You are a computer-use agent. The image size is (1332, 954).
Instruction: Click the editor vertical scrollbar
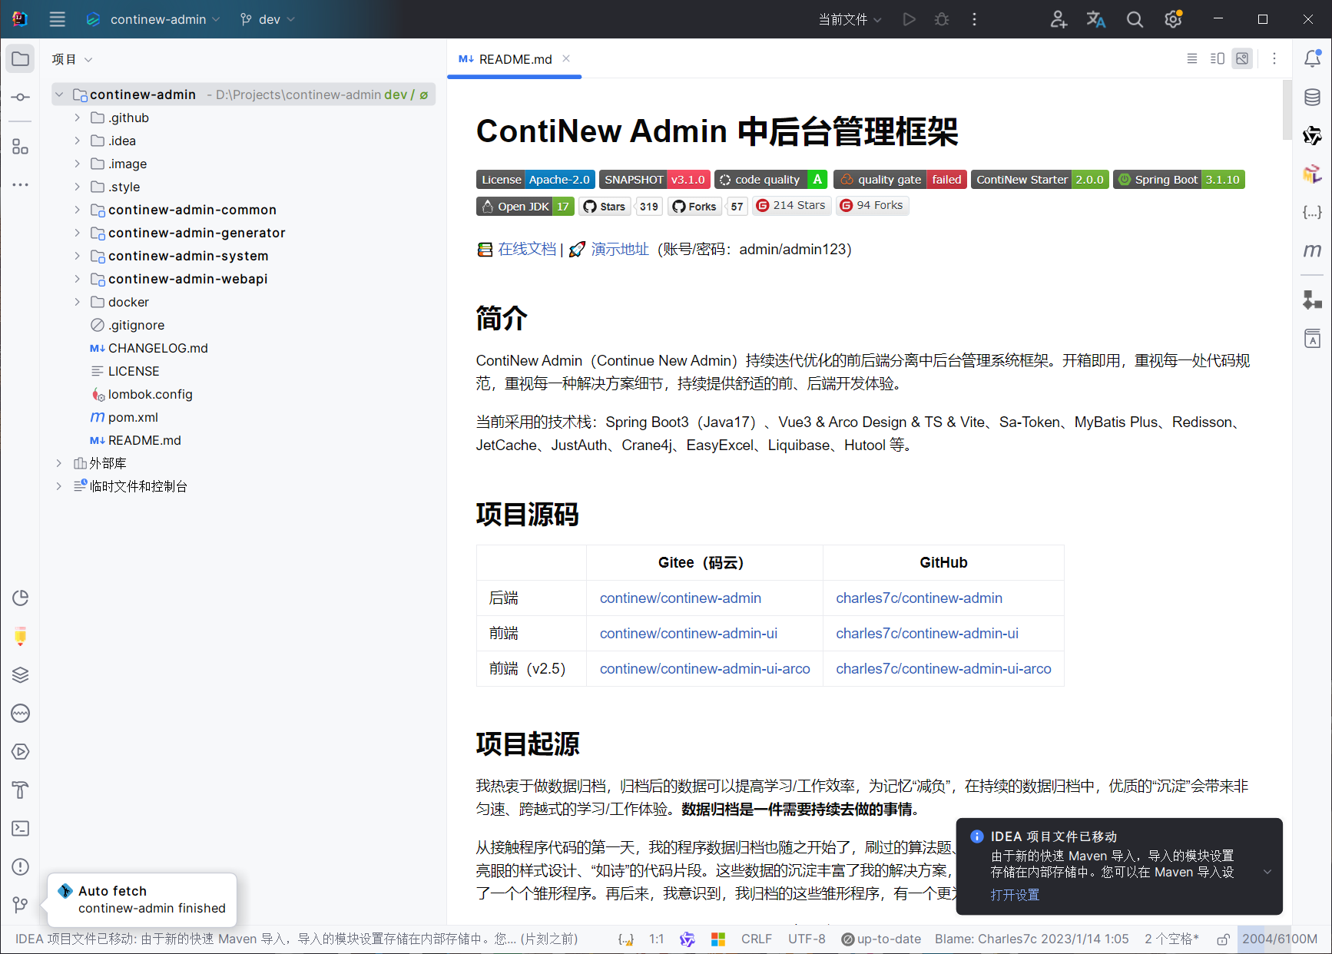[1287, 110]
